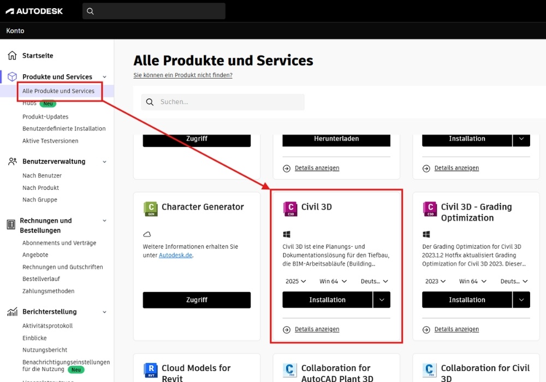Click the document icon beside Rechnungen und Bestellungen

pos(11,225)
